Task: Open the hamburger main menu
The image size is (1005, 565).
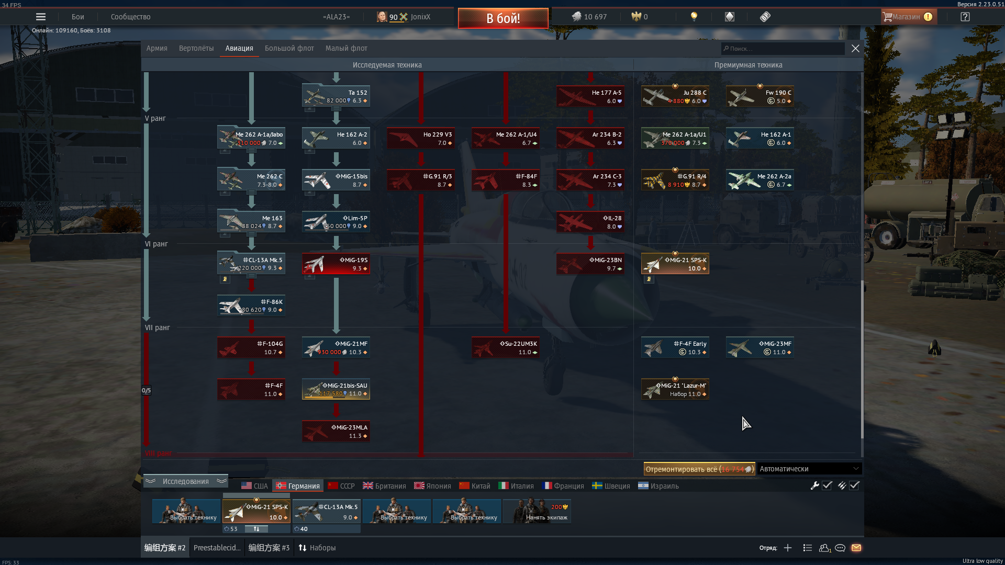Action: pyautogui.click(x=40, y=17)
